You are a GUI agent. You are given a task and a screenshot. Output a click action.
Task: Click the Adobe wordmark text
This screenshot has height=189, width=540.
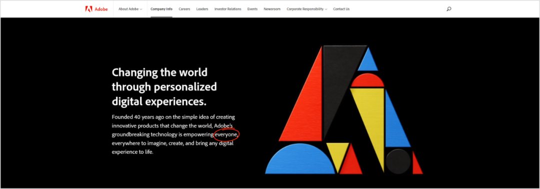pyautogui.click(x=101, y=9)
